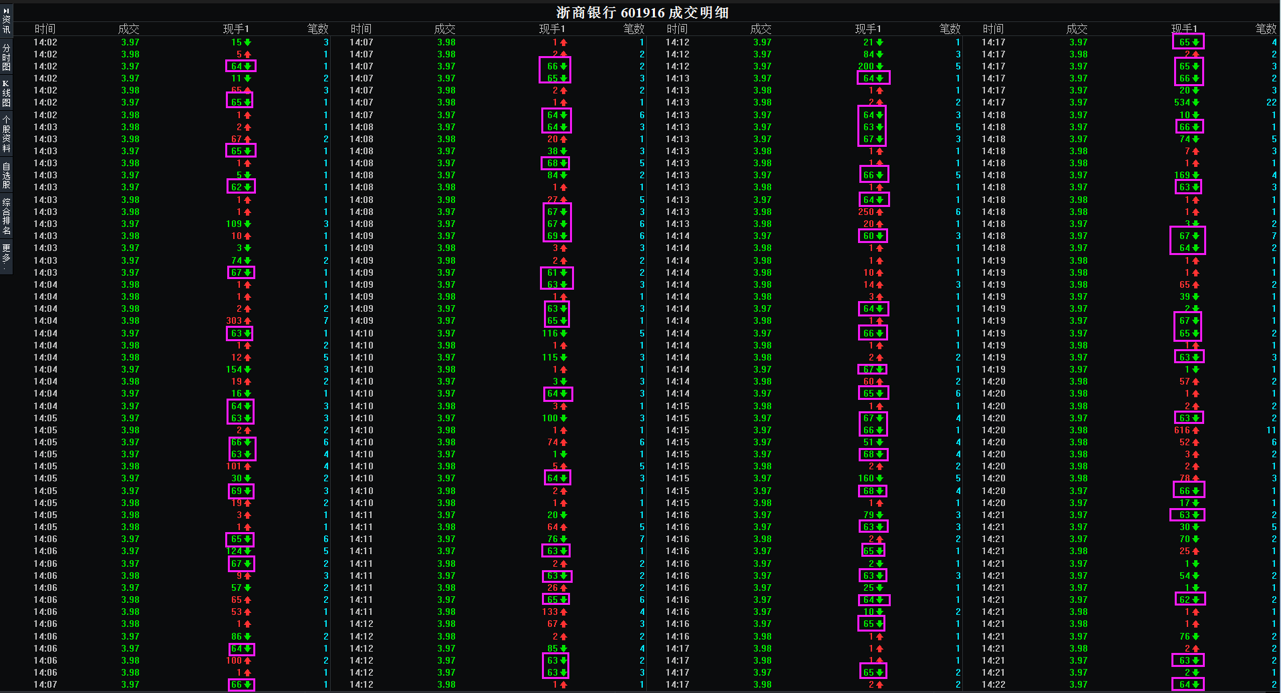Select the 个股资料 sidebar tab
Screen dimensions: 1281x693
tap(6, 134)
